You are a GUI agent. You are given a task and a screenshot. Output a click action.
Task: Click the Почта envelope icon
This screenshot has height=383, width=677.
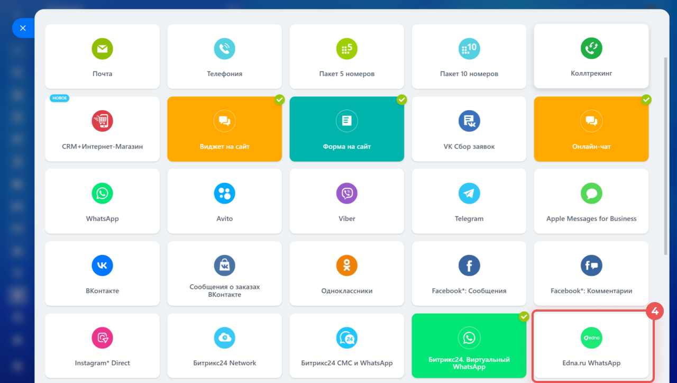pyautogui.click(x=102, y=49)
